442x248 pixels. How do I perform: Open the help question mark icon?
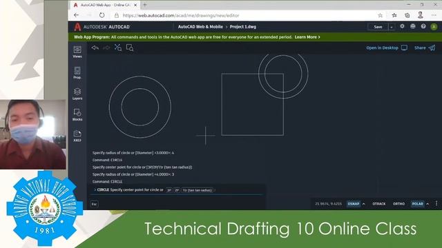tap(423, 26)
